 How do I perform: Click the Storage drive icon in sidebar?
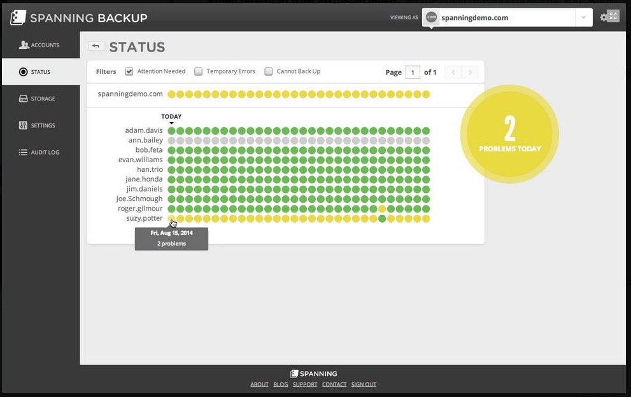[24, 99]
